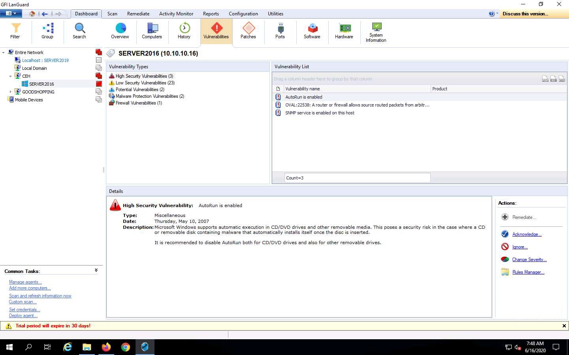This screenshot has width=569, height=355.
Task: Open the Windows taskbar search
Action: pos(28,347)
